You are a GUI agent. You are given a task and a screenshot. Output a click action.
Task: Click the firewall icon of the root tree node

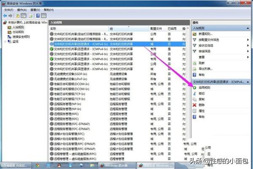tap(5, 22)
